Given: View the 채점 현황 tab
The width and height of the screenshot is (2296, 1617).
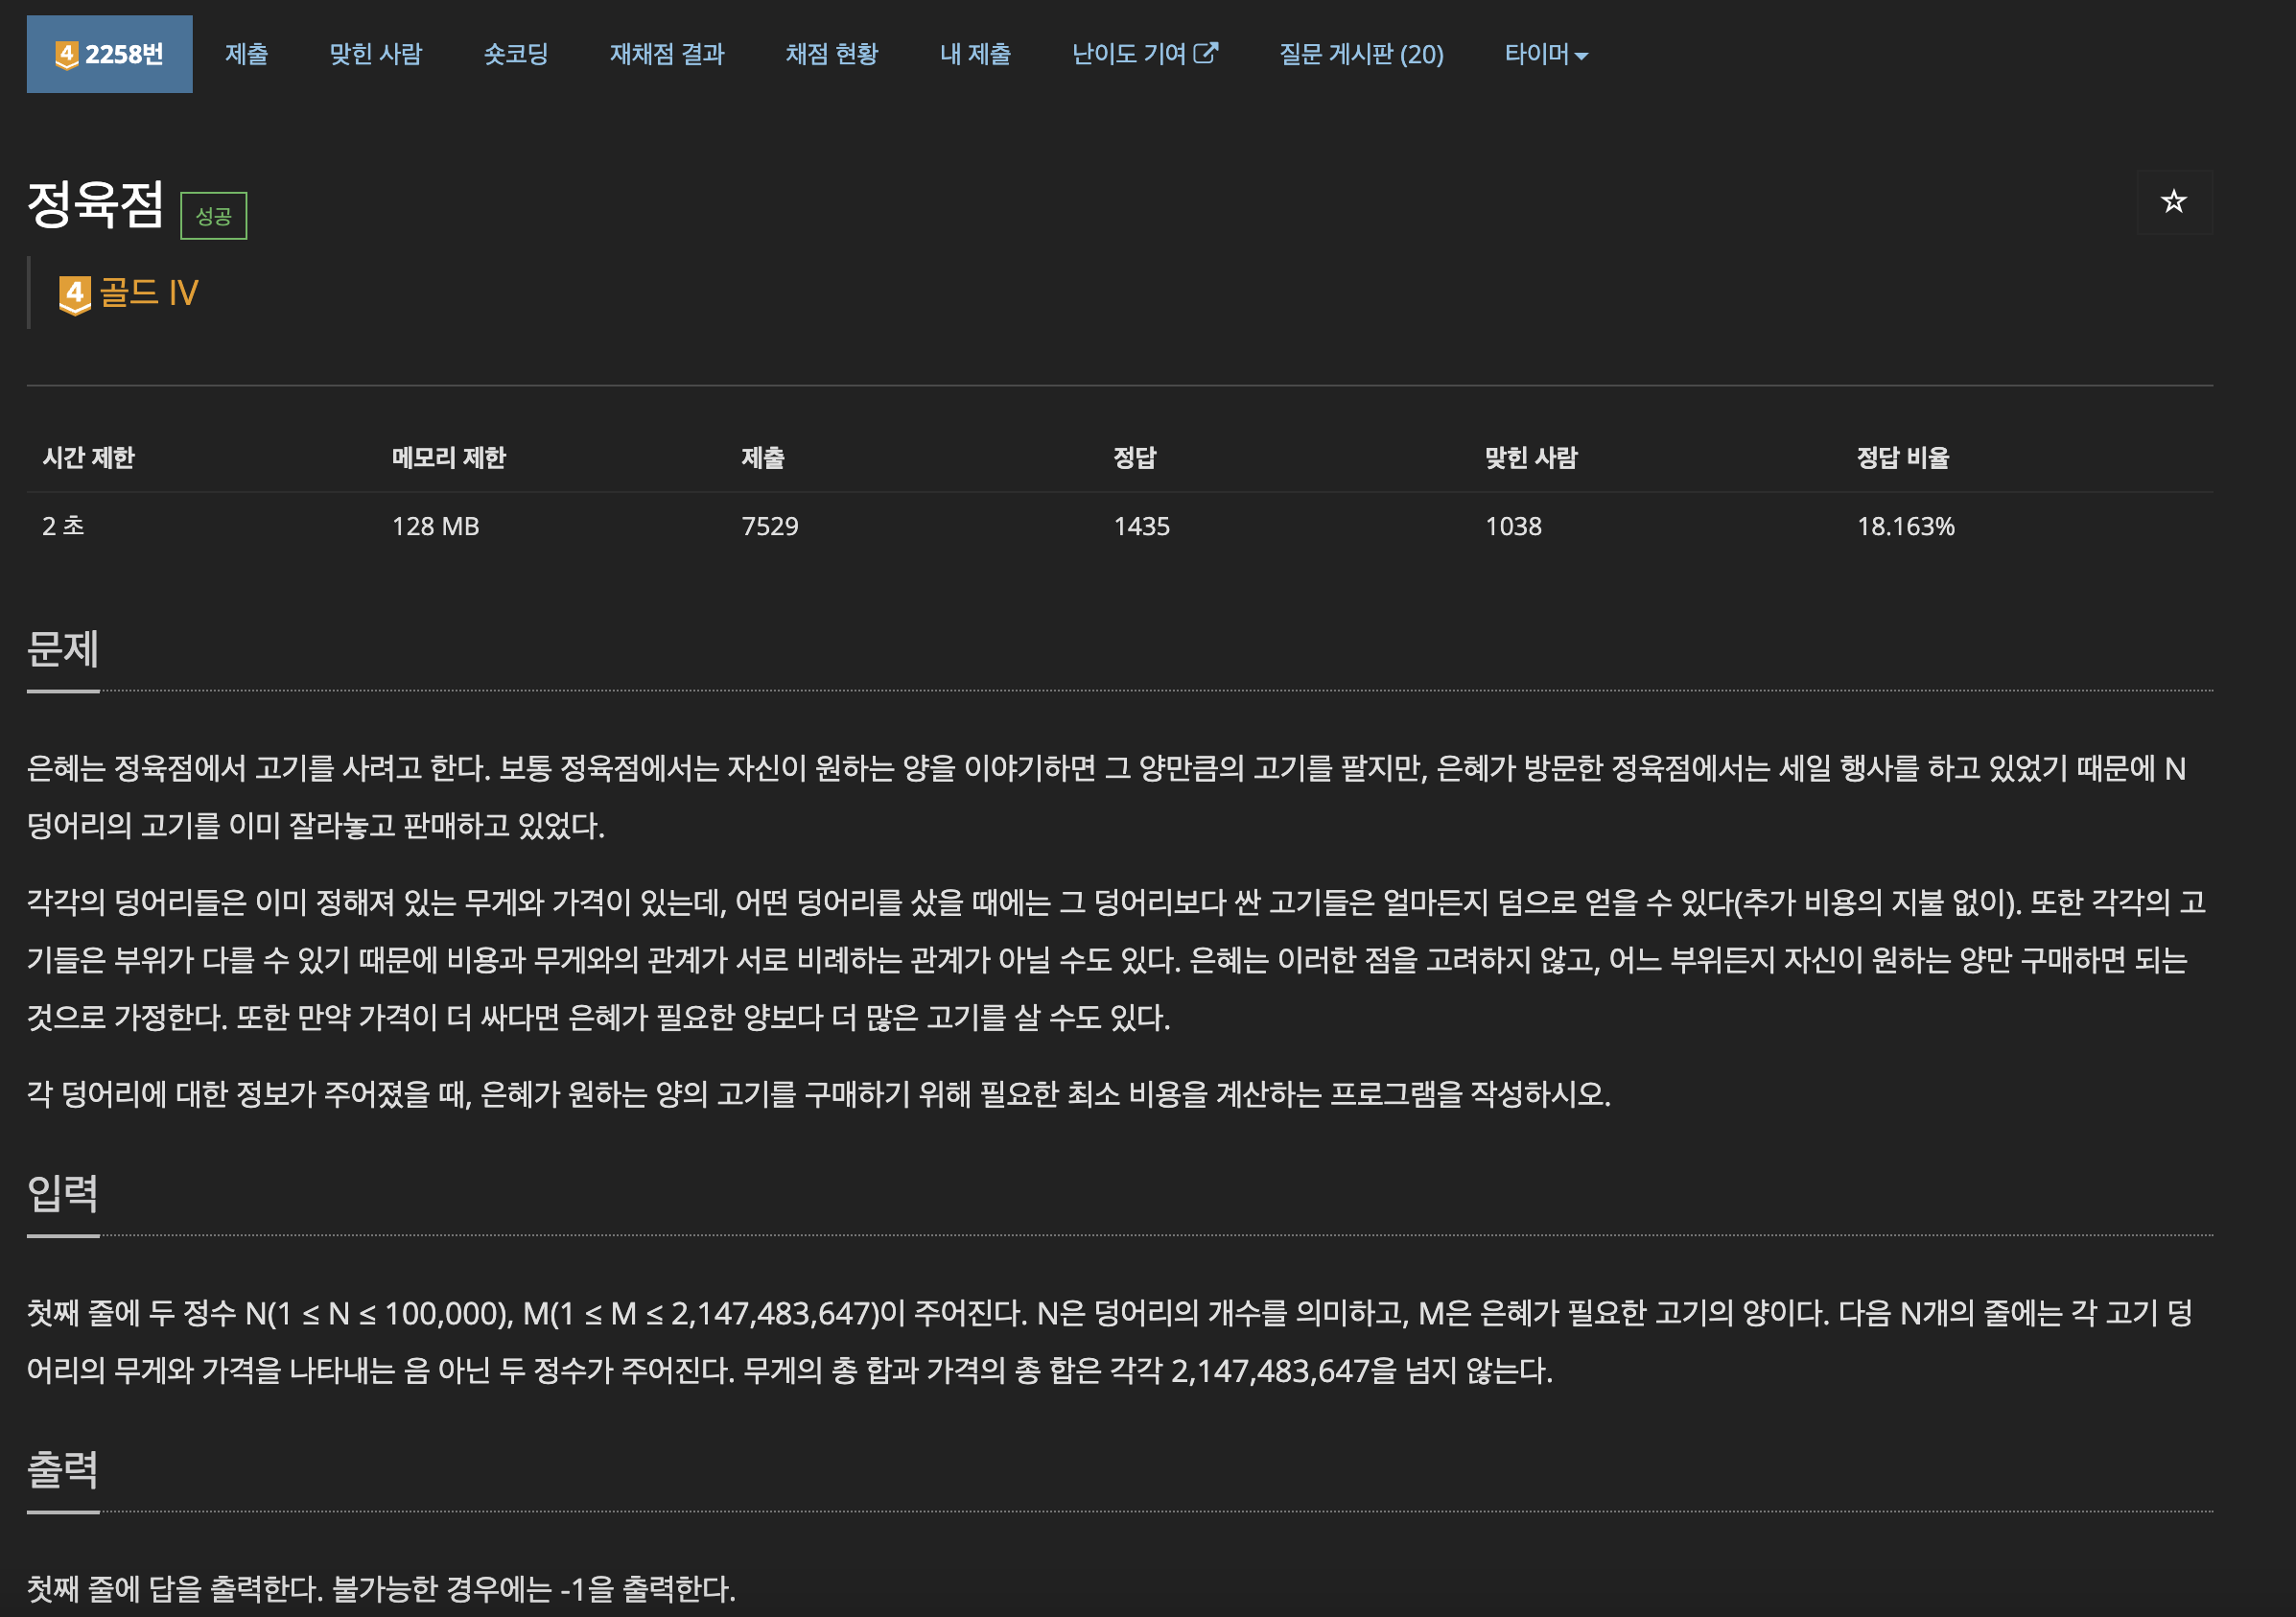Looking at the screenshot, I should (x=831, y=55).
